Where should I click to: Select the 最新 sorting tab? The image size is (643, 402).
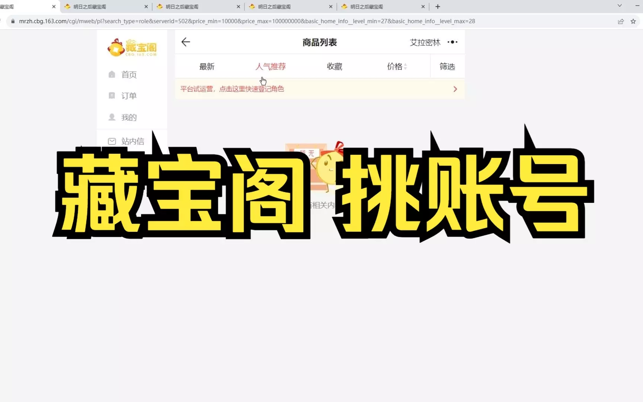pos(207,67)
